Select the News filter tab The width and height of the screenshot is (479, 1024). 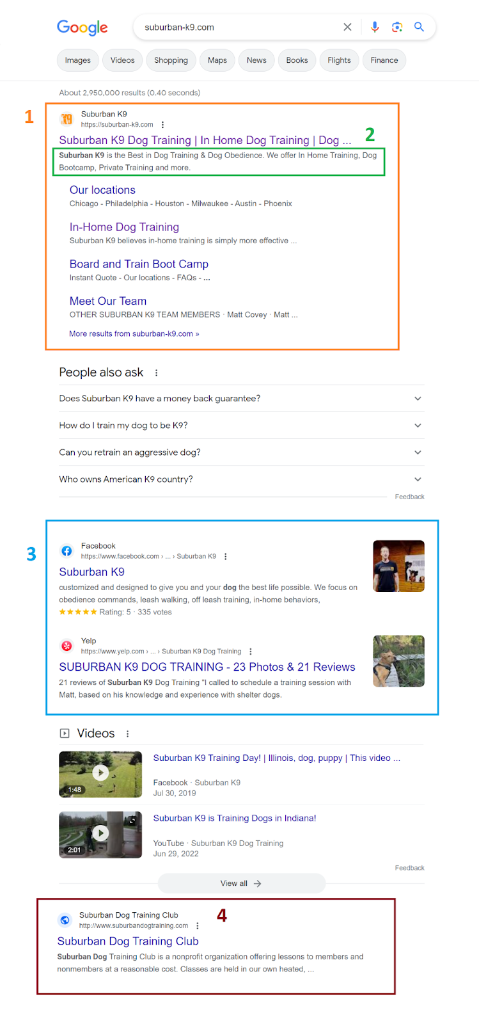click(x=256, y=60)
